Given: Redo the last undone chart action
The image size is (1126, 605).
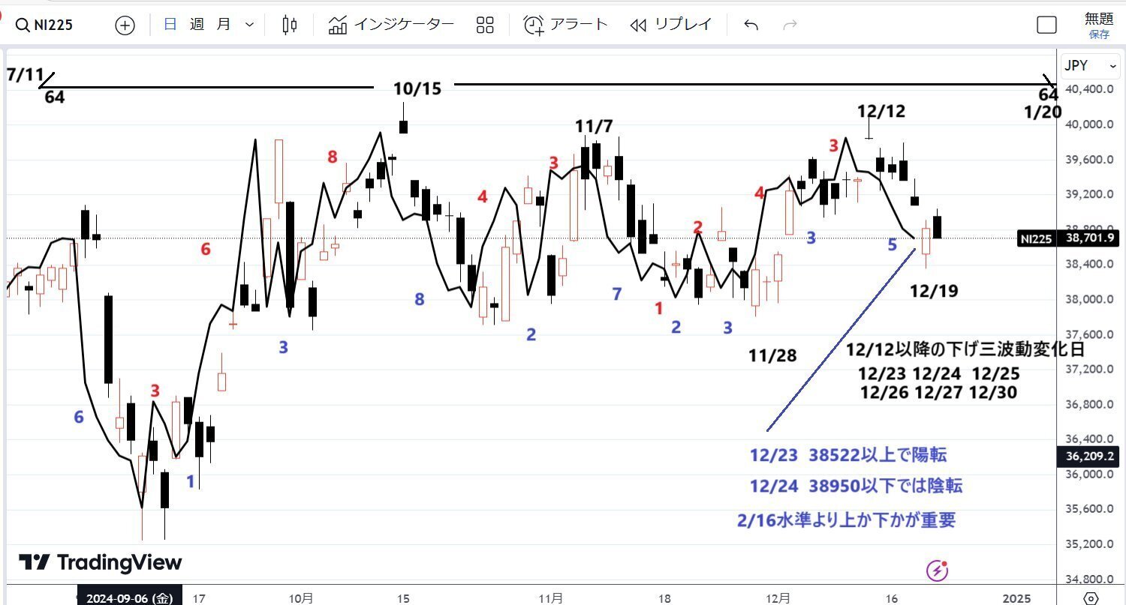Looking at the screenshot, I should pyautogui.click(x=790, y=25).
